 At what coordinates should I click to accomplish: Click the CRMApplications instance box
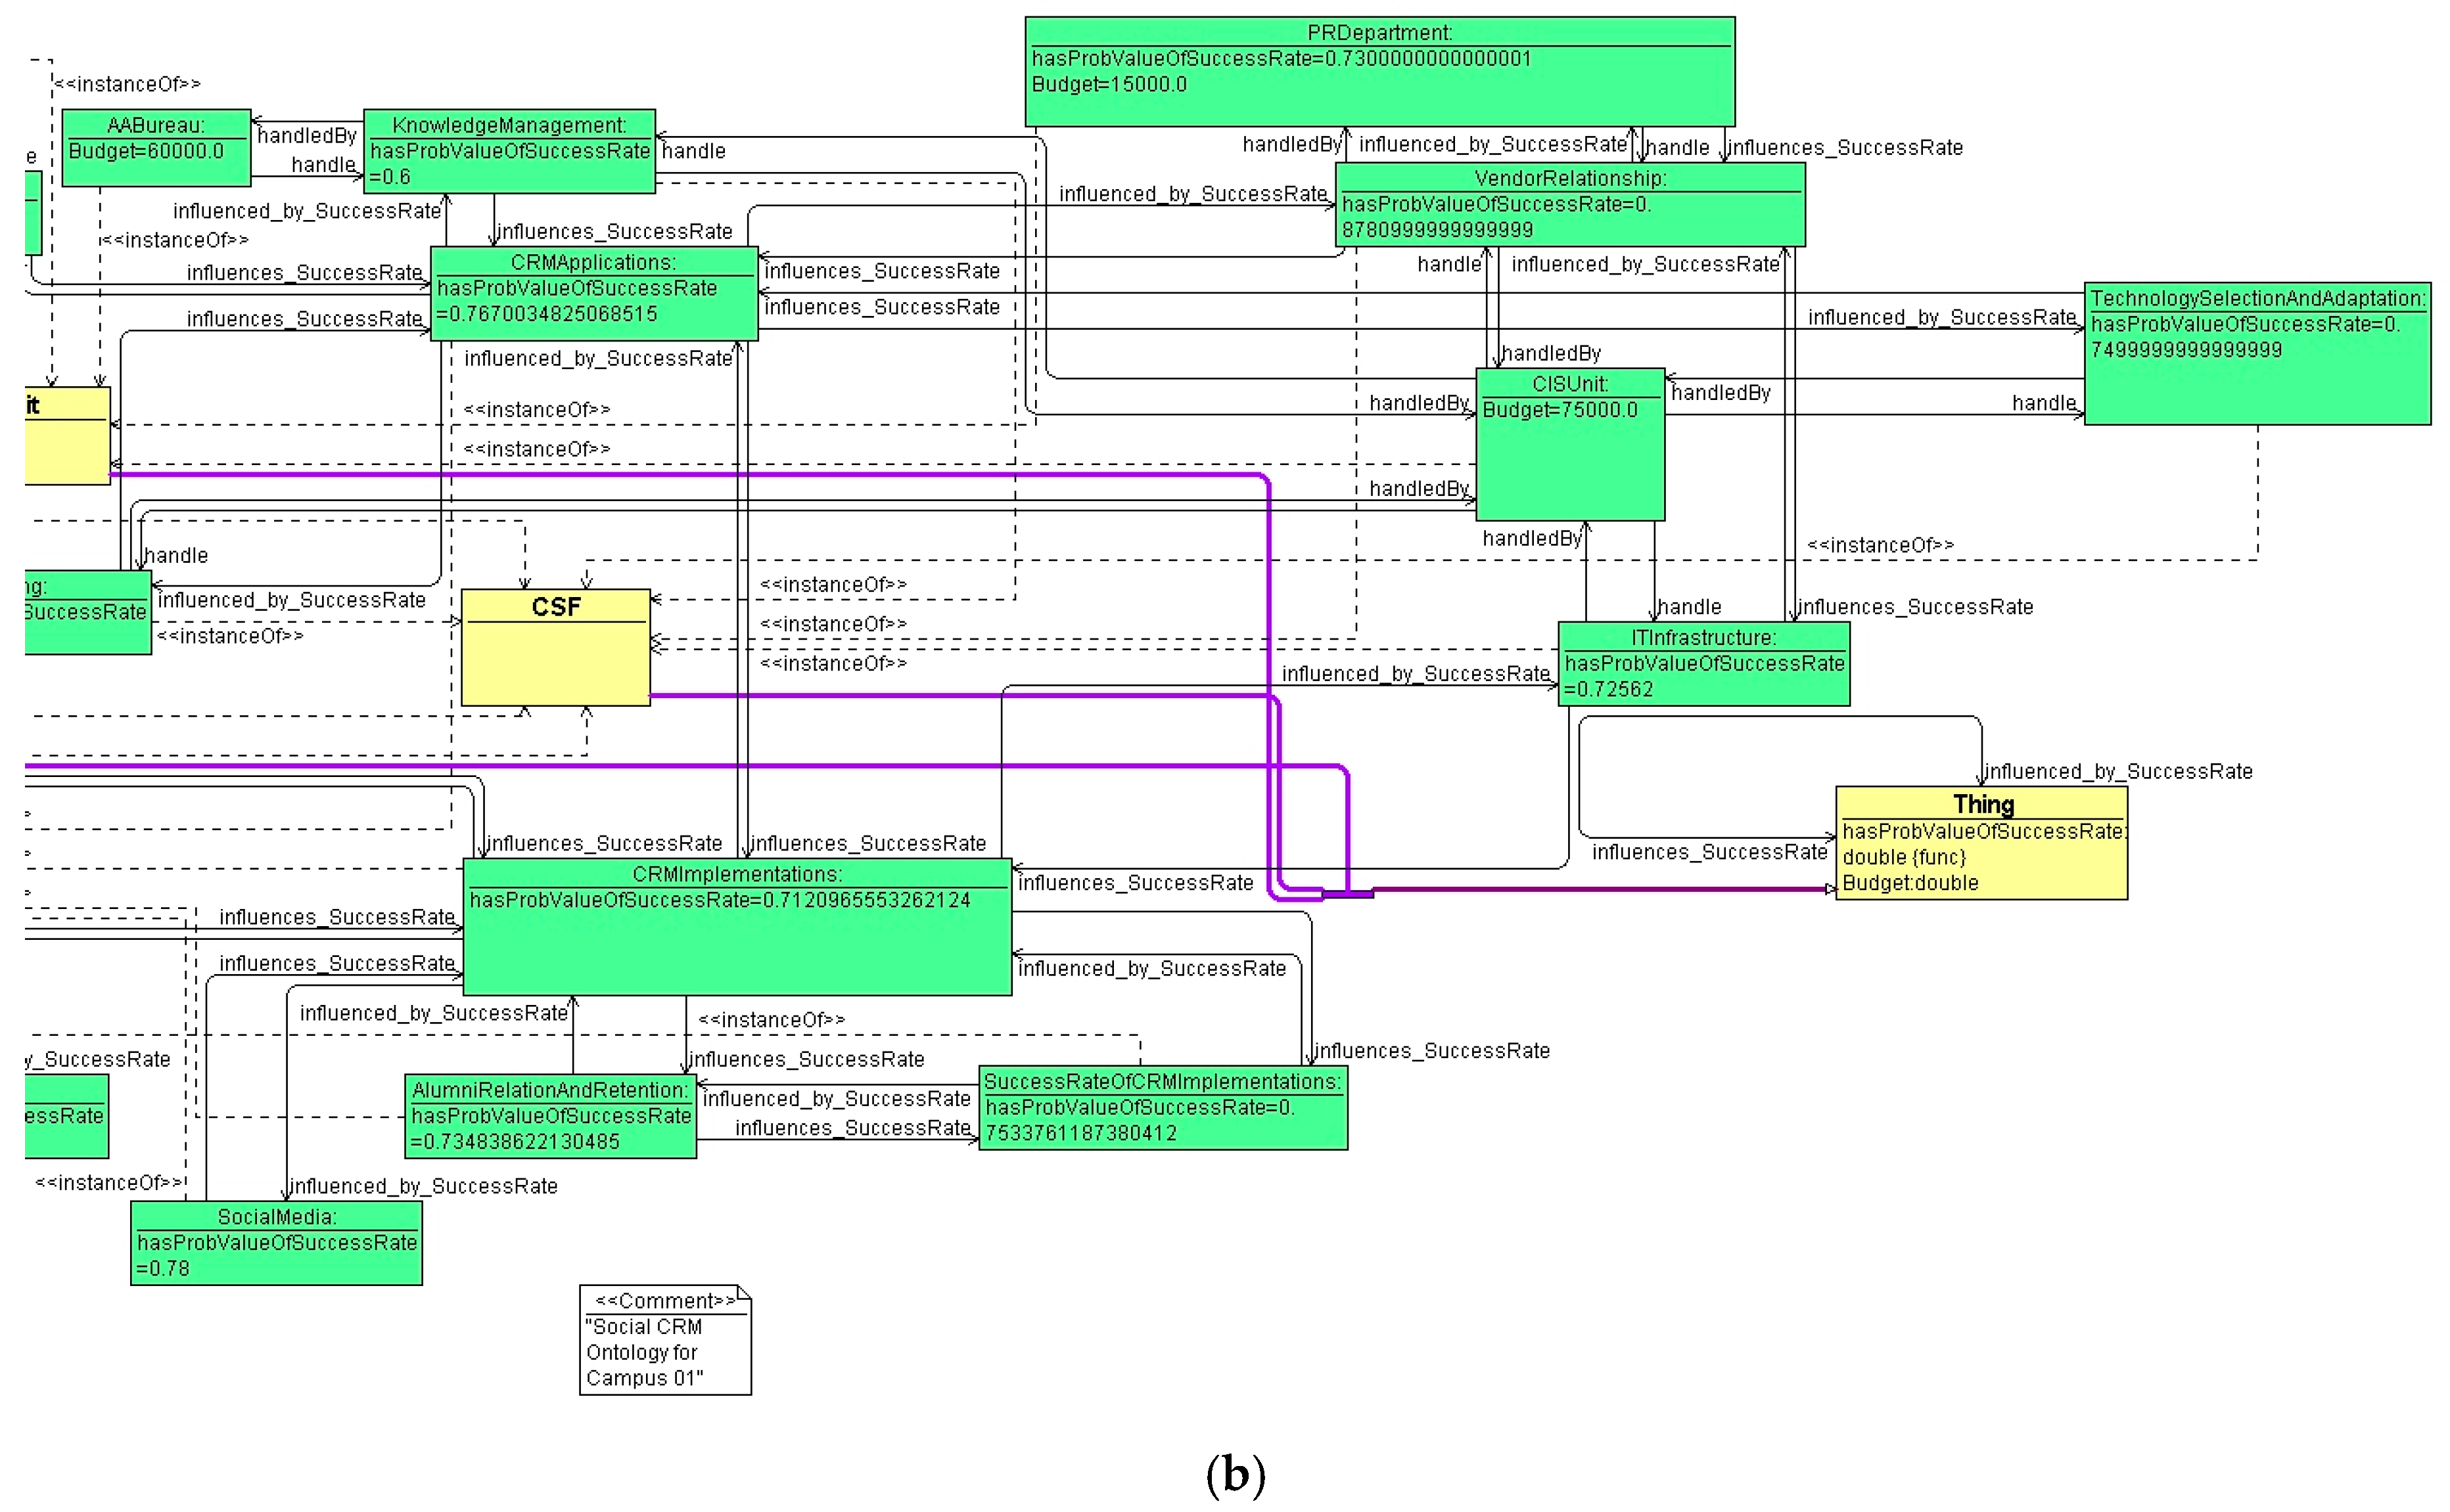[593, 294]
